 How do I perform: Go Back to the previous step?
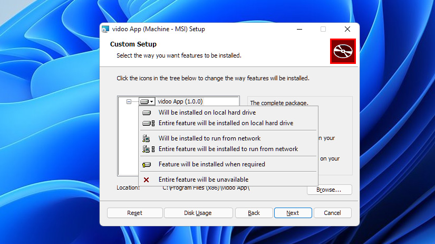point(254,213)
